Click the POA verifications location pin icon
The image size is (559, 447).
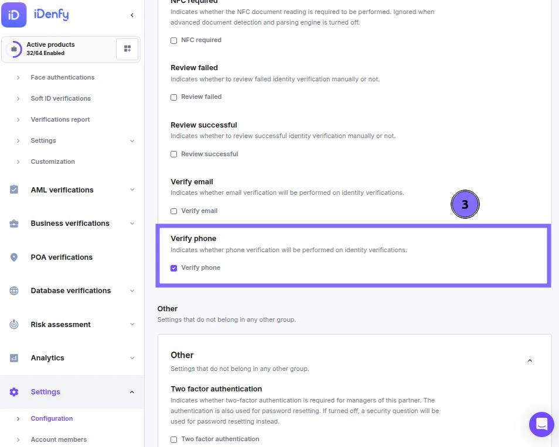[14, 257]
